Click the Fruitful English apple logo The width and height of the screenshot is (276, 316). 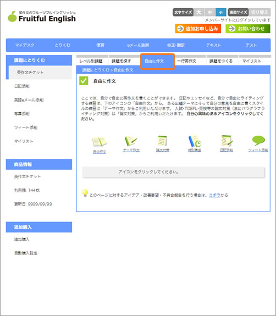point(12,16)
